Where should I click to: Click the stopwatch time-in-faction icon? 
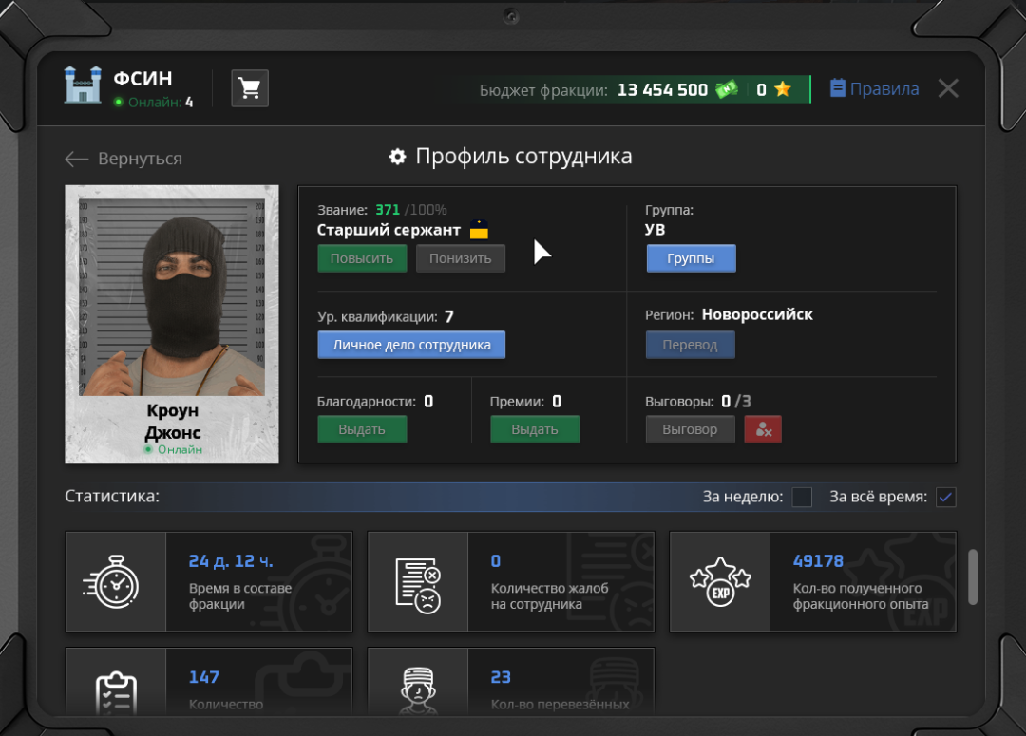point(111,582)
